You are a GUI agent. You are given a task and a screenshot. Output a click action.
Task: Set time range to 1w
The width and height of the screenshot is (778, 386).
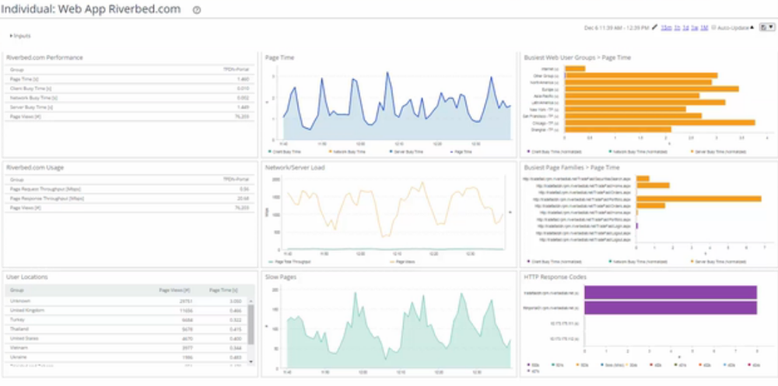(x=694, y=28)
